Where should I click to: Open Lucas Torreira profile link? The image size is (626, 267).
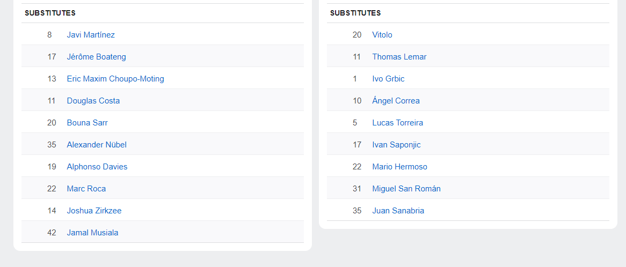click(398, 123)
